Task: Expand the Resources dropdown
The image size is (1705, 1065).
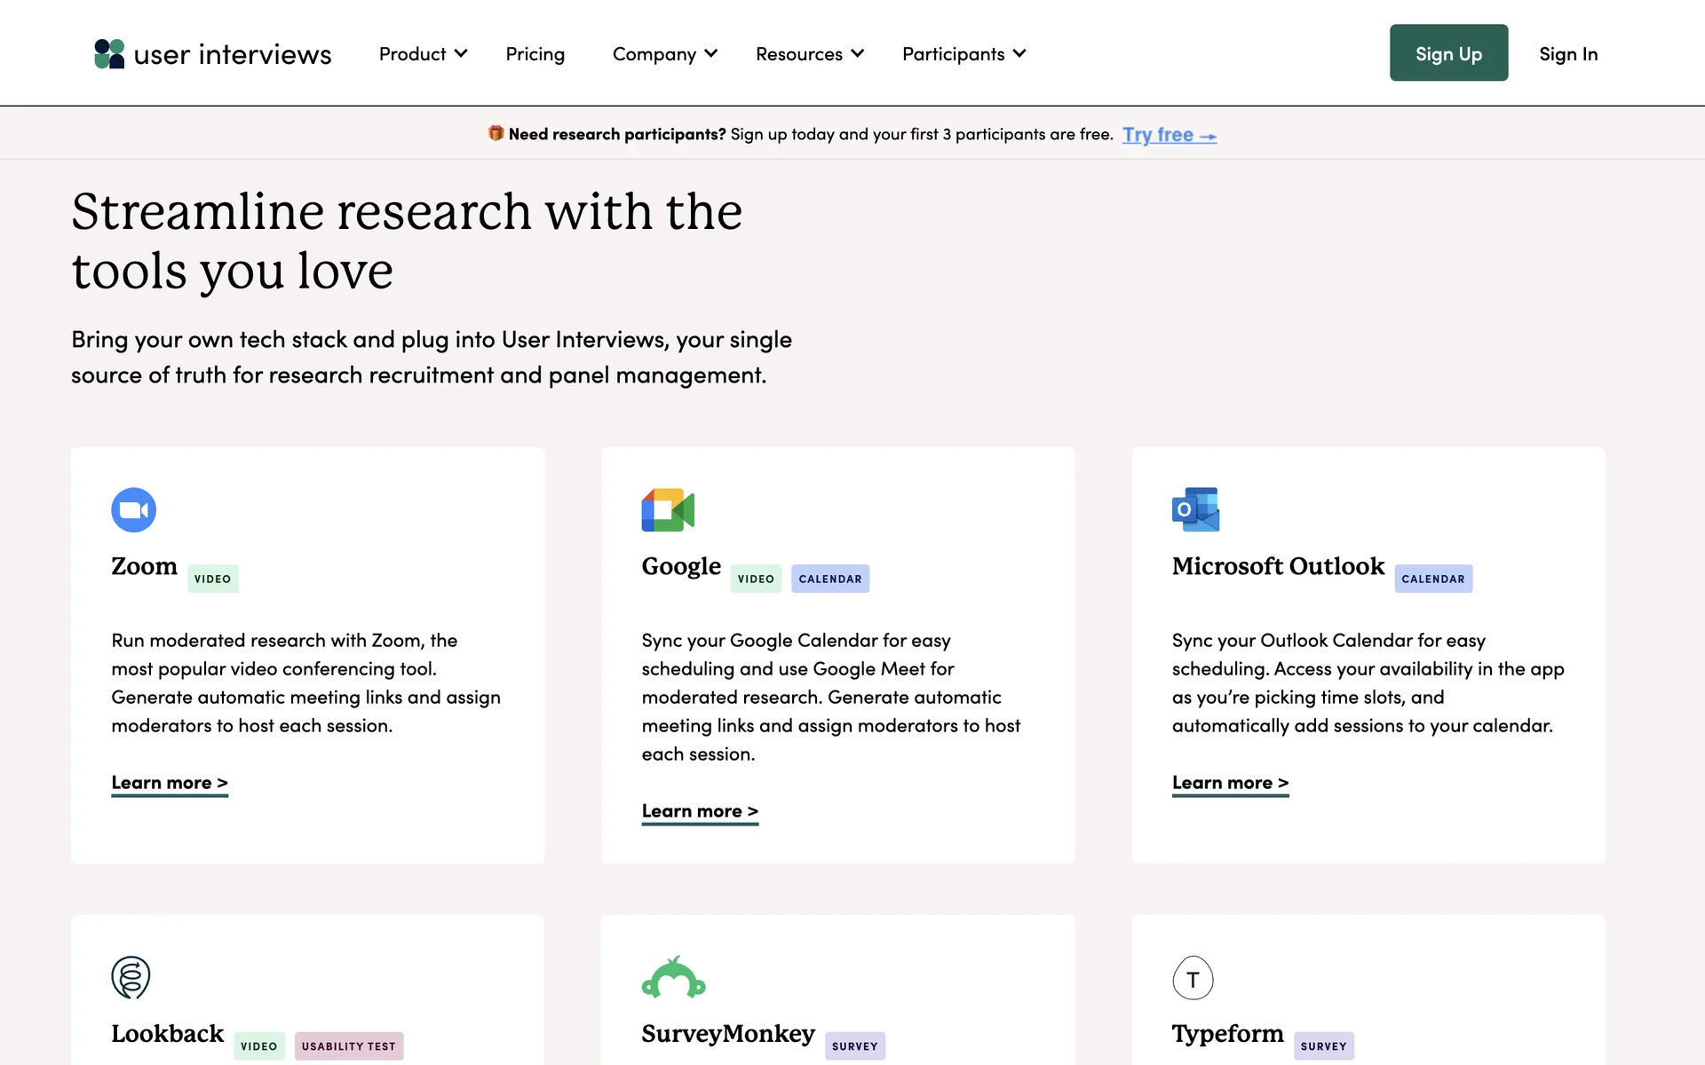Action: [809, 54]
